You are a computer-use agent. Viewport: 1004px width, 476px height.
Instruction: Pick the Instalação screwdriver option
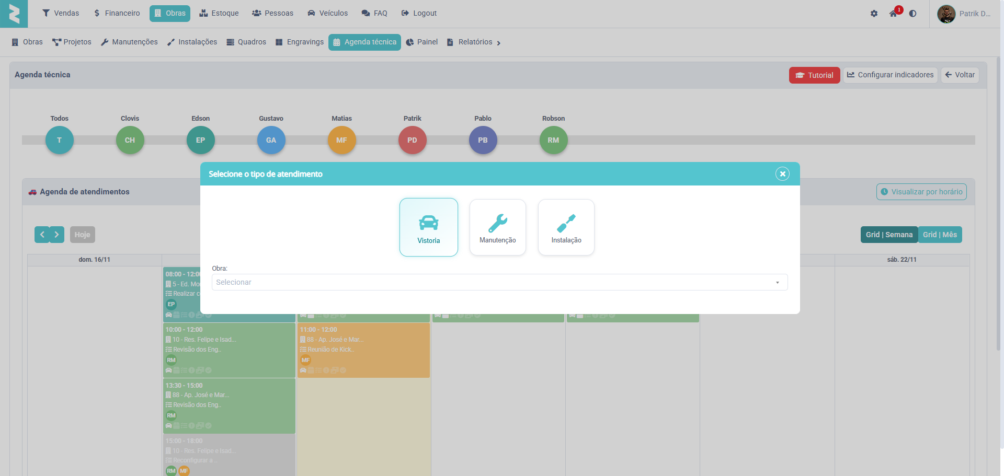(x=566, y=227)
